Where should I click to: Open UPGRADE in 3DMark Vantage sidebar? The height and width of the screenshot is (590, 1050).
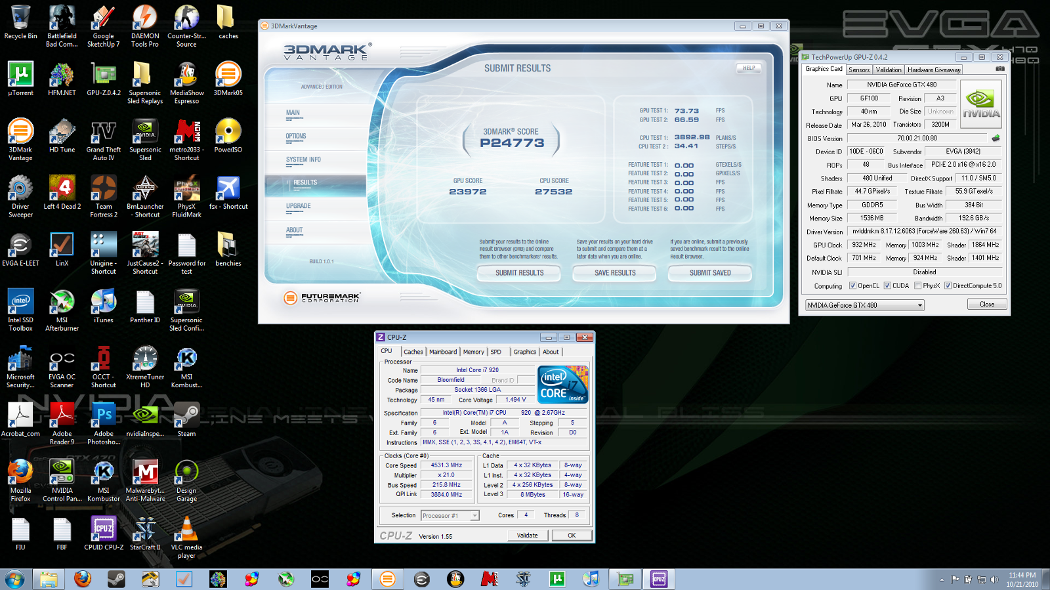[299, 206]
